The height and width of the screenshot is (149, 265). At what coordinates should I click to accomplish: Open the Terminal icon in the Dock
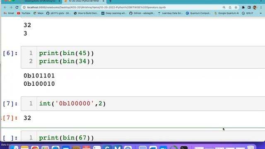pyautogui.click(x=184, y=147)
